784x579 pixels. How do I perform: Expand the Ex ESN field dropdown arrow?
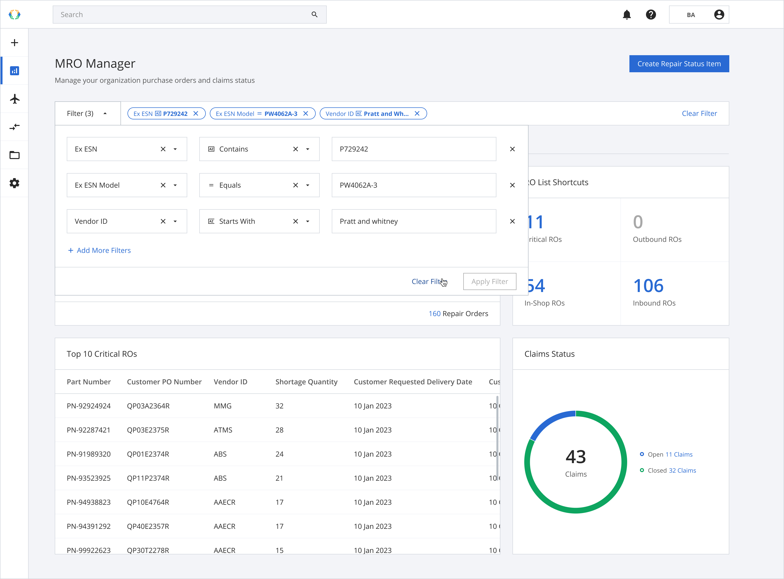175,149
